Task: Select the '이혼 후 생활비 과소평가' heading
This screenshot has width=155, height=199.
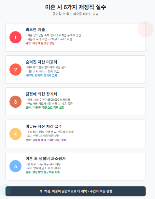Action: tap(46, 158)
